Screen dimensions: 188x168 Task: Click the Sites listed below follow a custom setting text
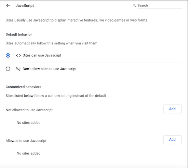point(56,96)
